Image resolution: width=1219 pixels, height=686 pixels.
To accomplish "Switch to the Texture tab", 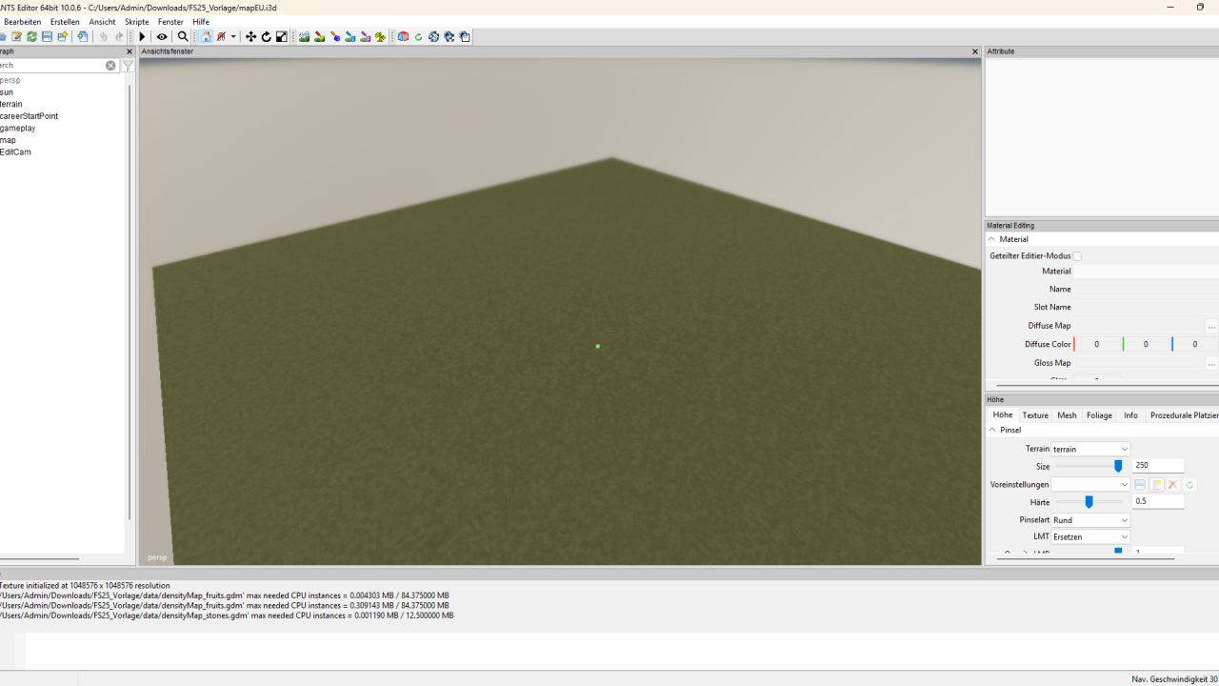I will pyautogui.click(x=1035, y=414).
